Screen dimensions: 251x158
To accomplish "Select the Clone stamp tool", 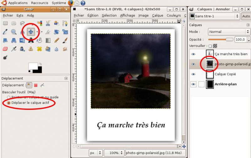I will tap(31, 49).
